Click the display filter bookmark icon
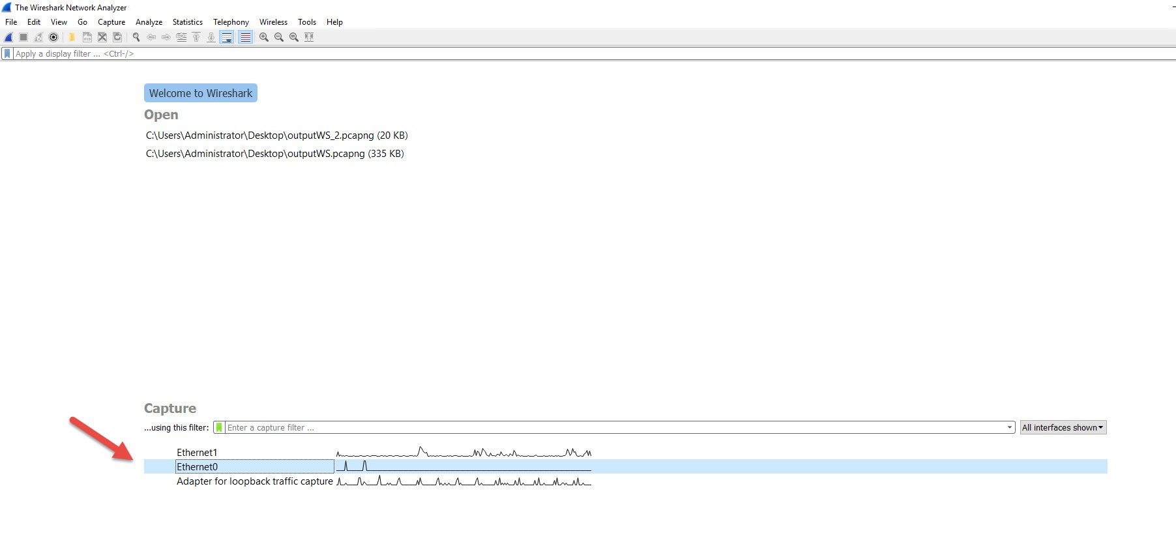 coord(7,53)
